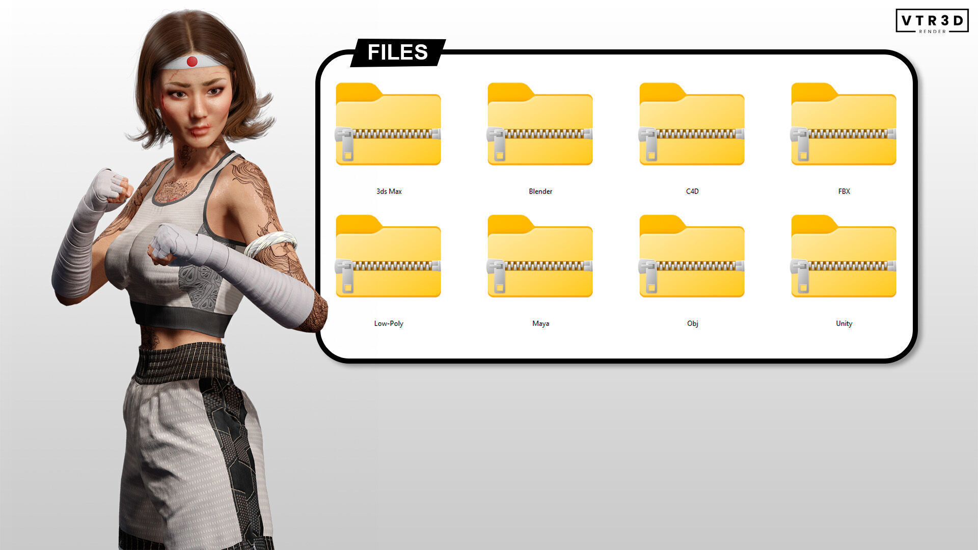Click the 'FBX' file name label
The image size is (978, 550).
(x=844, y=191)
